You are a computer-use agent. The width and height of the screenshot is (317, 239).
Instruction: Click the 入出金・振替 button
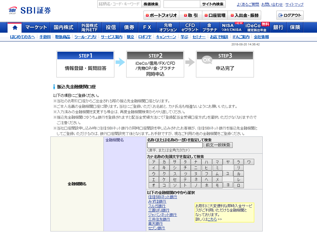pos(244,15)
